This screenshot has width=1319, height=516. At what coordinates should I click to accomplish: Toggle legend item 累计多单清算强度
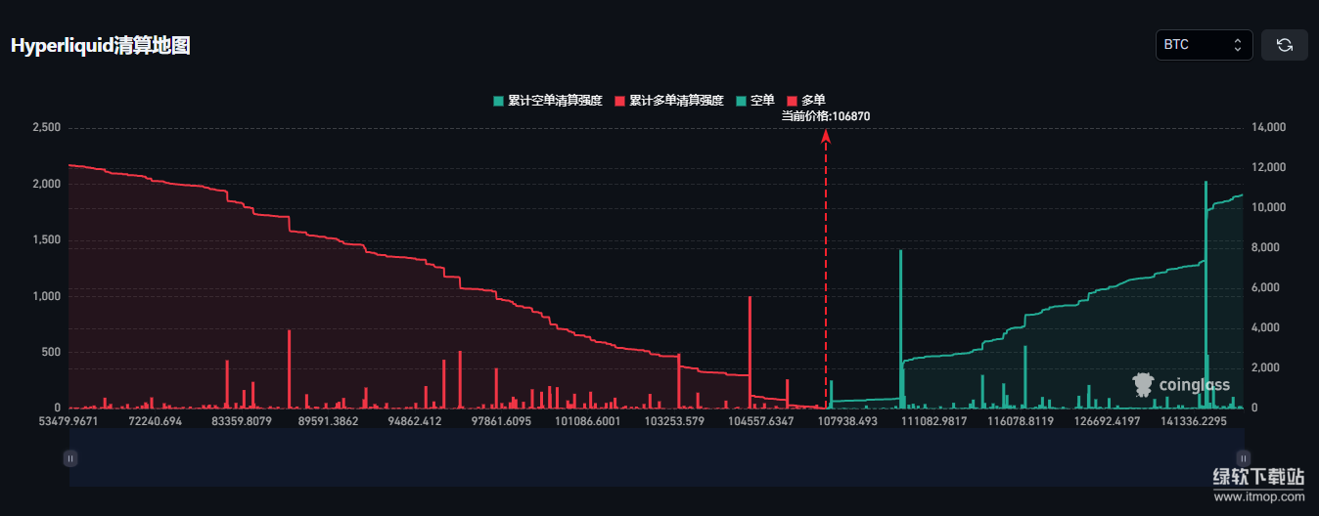[x=669, y=101]
